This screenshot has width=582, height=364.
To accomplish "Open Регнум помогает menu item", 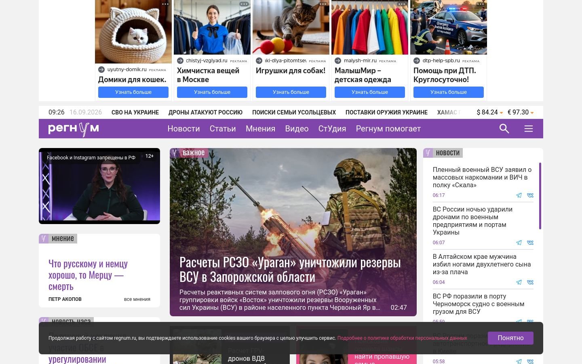I will (388, 129).
